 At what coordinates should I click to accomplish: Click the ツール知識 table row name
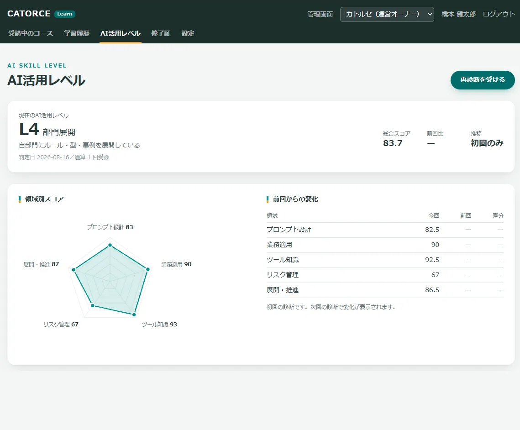click(283, 260)
